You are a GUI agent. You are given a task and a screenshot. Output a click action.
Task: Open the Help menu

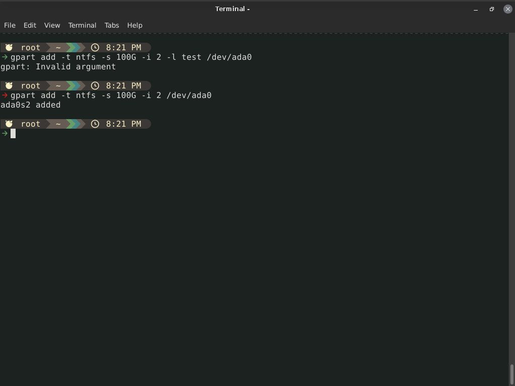134,25
